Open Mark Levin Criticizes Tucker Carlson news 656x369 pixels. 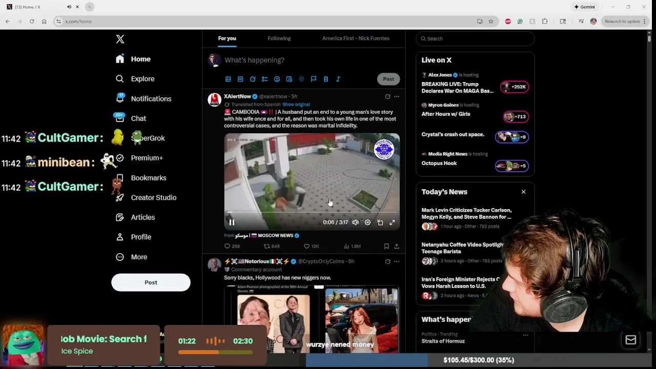click(x=466, y=213)
